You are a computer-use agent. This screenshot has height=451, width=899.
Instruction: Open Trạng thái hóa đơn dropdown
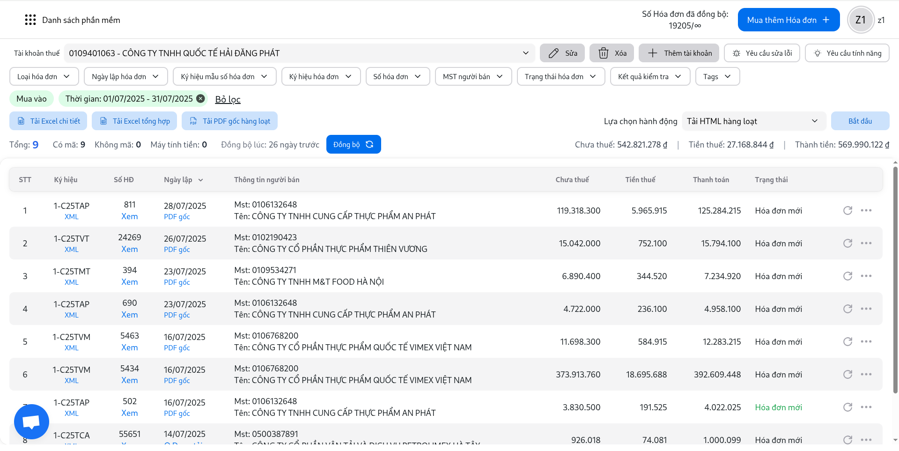[x=560, y=76]
